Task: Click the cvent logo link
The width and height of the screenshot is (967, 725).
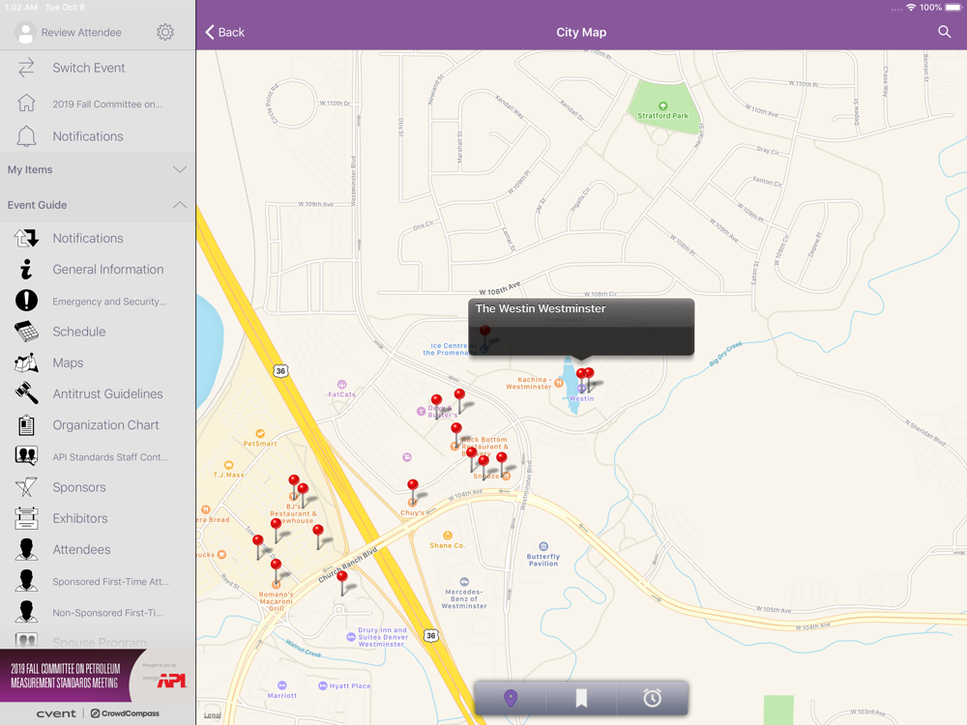Action: coord(56,713)
